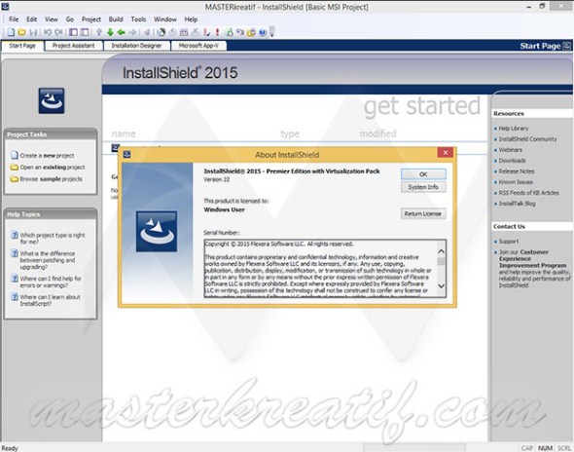This screenshot has height=452, width=574.
Task: Click the blue help question mark toolbar icon
Action: pos(262,32)
